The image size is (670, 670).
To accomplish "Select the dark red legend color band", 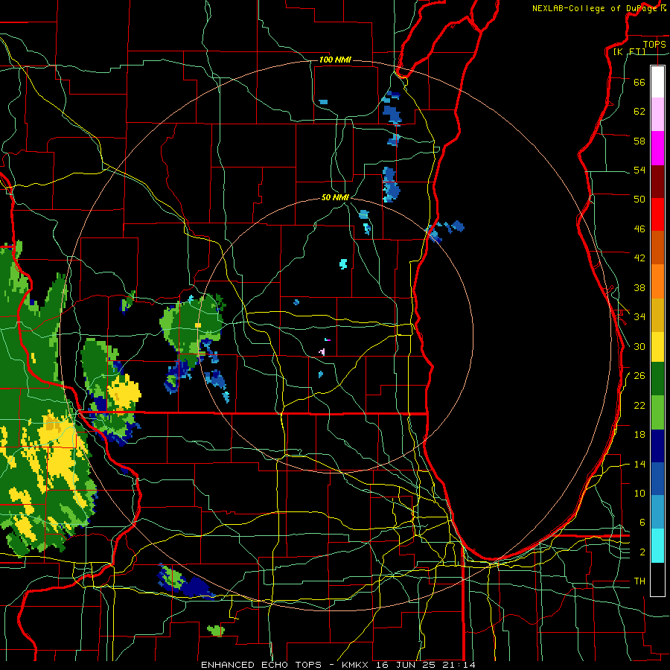I will coord(657,182).
